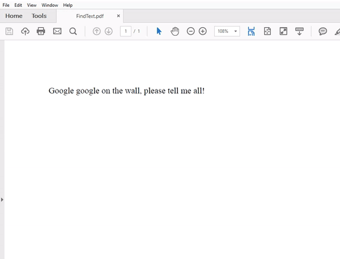Print the document with printer icon

41,31
